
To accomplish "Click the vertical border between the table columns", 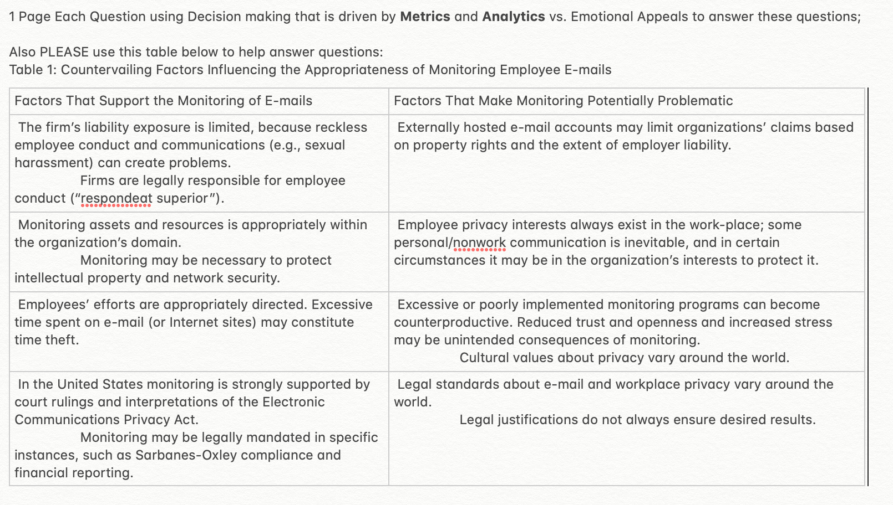I will coord(389,287).
